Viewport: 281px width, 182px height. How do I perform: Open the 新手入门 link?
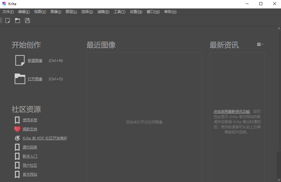click(x=30, y=156)
